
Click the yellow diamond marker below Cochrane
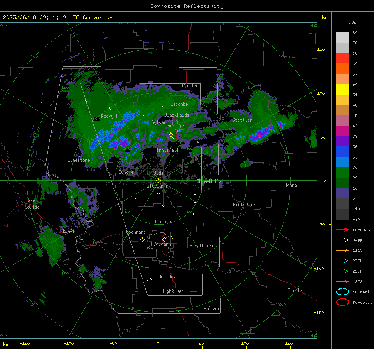tap(142, 240)
